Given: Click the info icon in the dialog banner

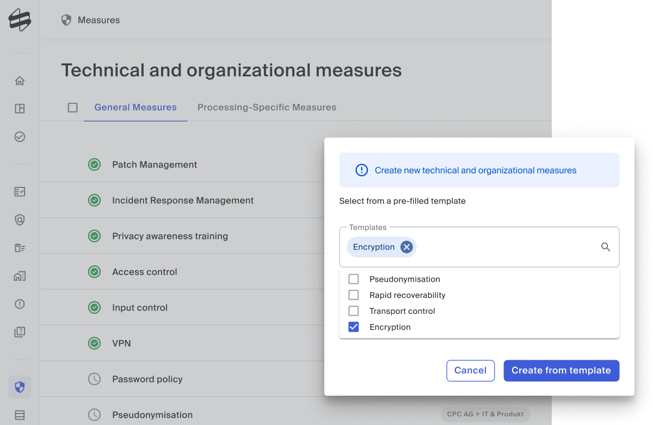Looking at the screenshot, I should [361, 170].
